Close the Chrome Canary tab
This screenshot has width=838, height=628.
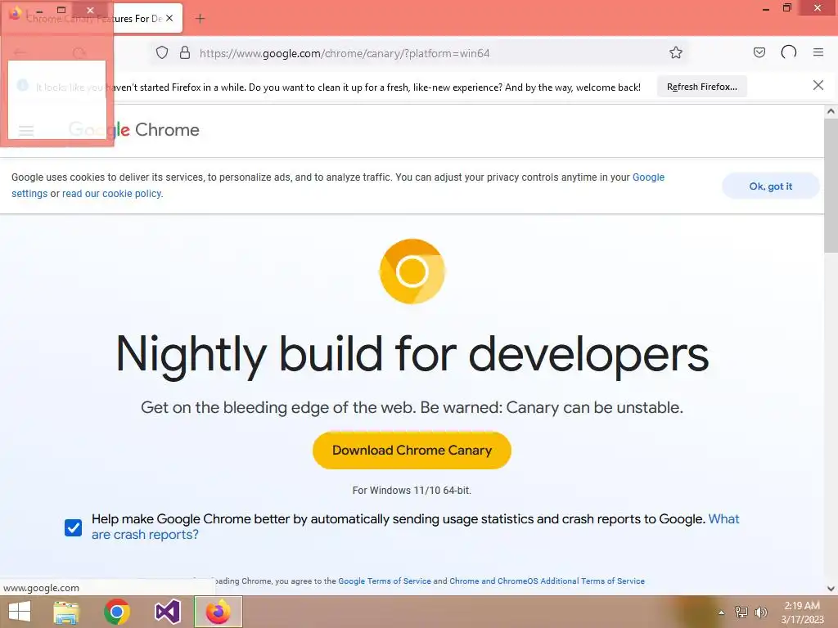coord(169,18)
